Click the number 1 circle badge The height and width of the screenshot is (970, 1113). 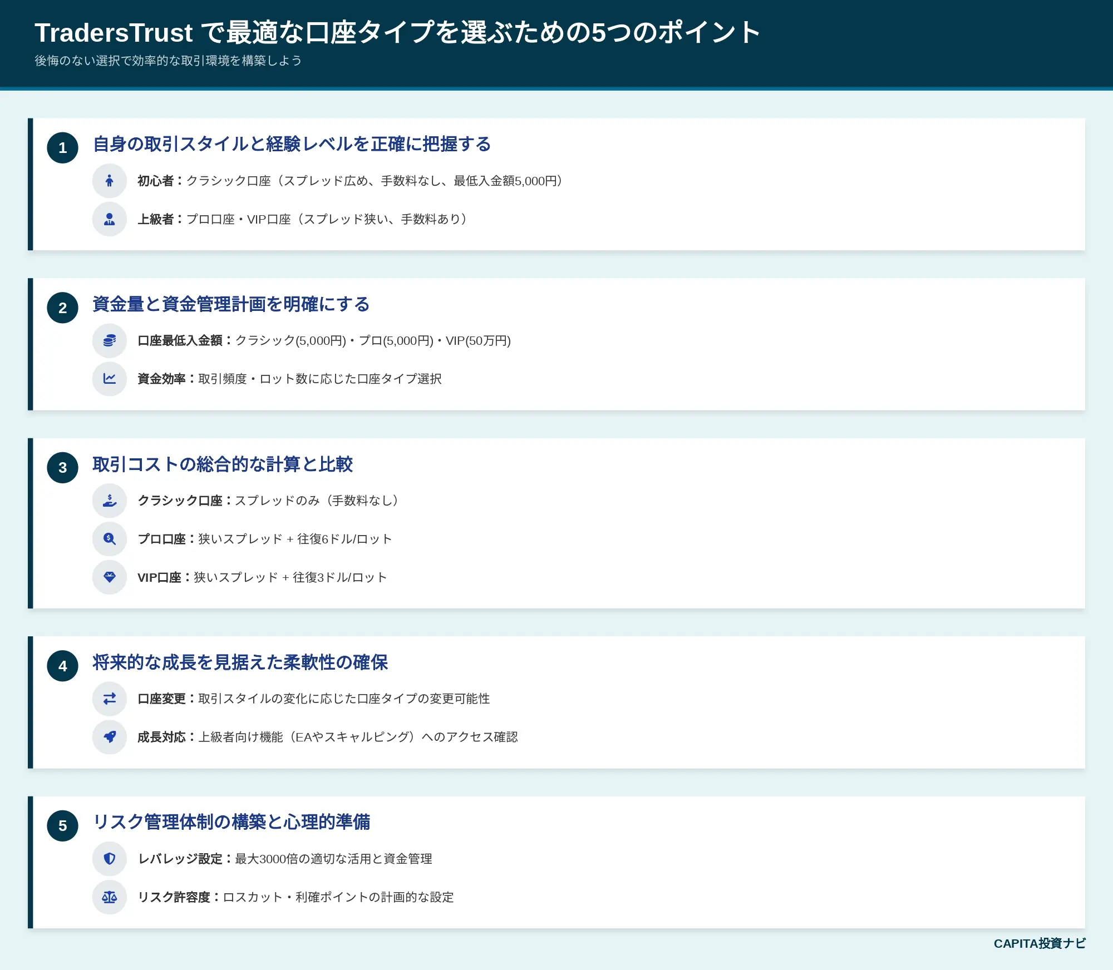click(x=63, y=148)
